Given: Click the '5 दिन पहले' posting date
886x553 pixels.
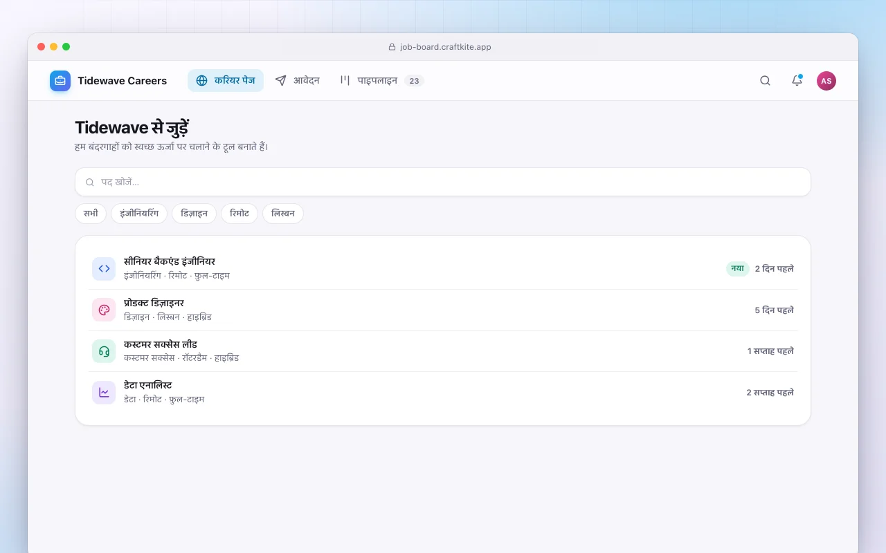Looking at the screenshot, I should (x=775, y=310).
